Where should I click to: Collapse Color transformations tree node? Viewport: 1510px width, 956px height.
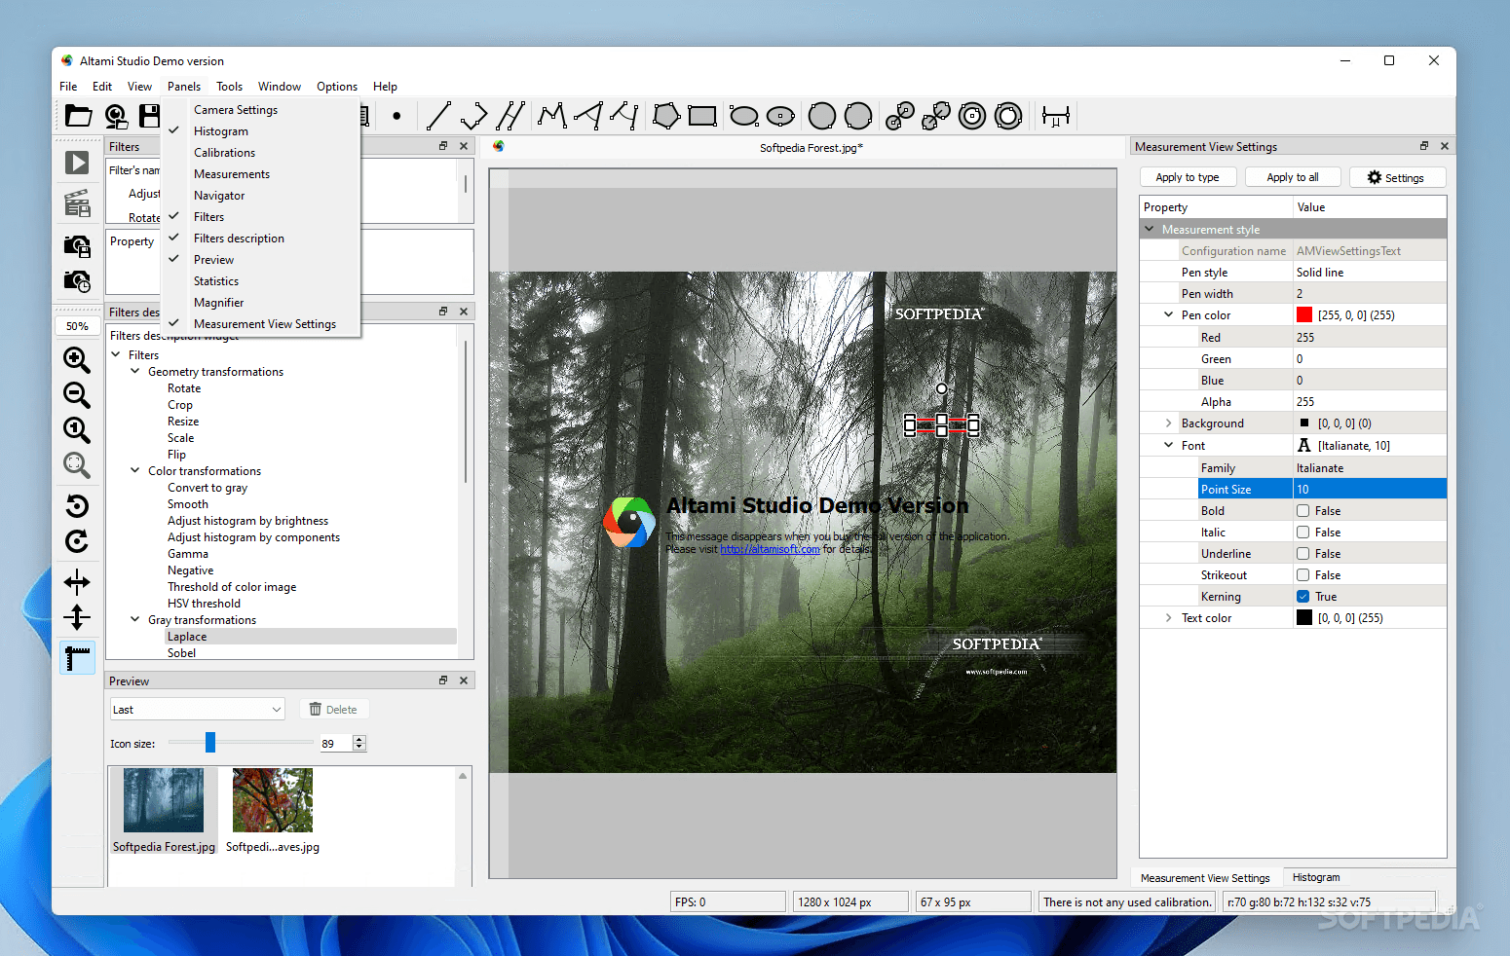coord(135,471)
